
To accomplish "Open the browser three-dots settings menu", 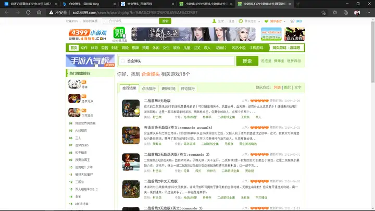I will click(368, 13).
